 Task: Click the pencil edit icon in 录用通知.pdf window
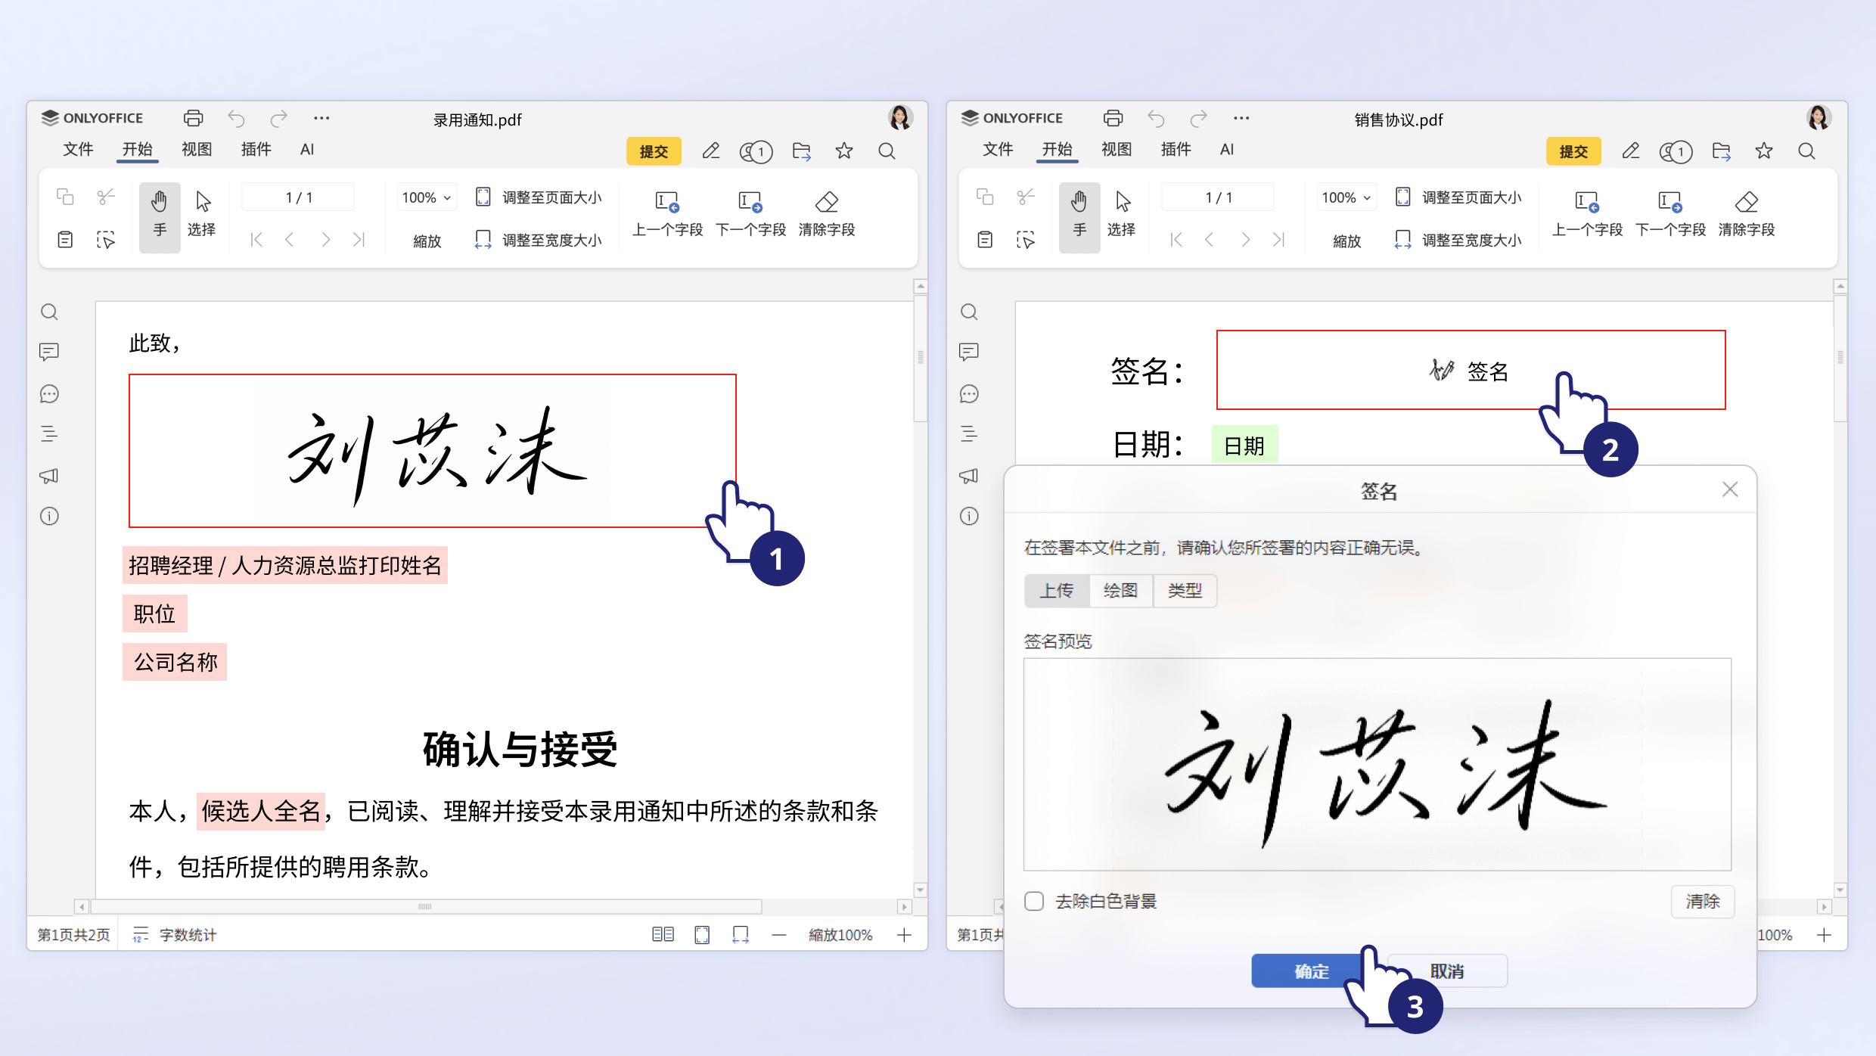710,151
